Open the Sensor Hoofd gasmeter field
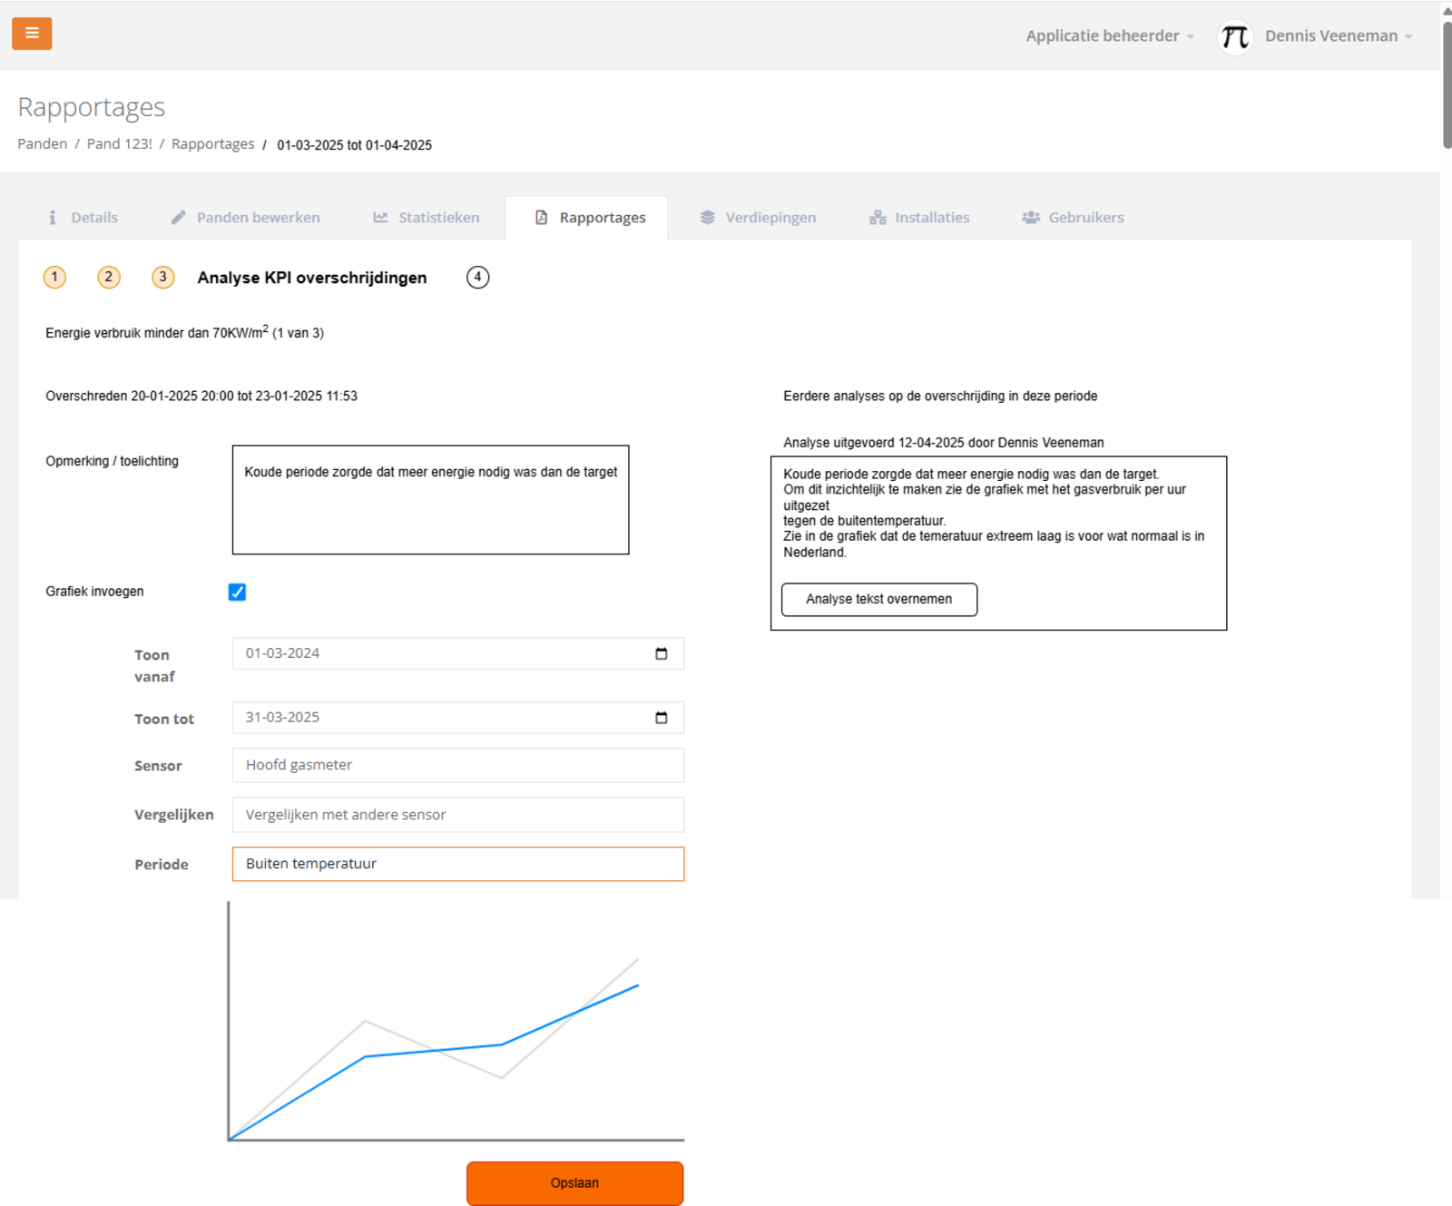1452x1206 pixels. (x=458, y=765)
